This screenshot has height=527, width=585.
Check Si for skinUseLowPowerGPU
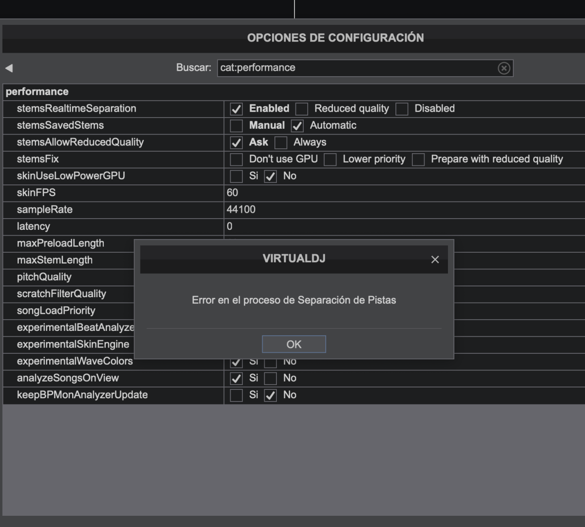point(236,176)
